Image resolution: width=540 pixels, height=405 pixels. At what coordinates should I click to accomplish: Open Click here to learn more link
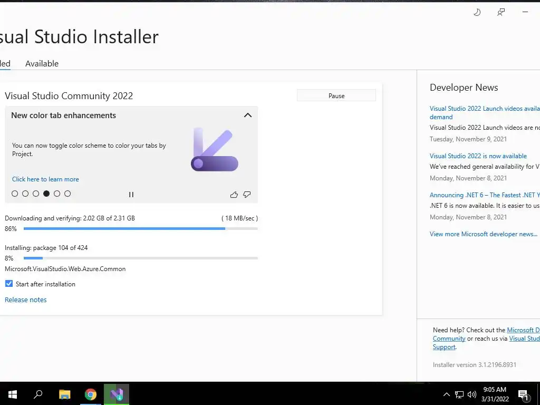click(45, 179)
